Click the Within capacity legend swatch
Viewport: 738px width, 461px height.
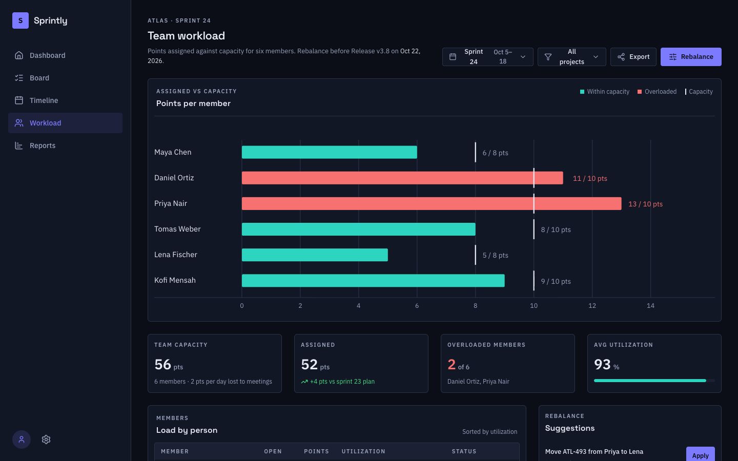[582, 92]
